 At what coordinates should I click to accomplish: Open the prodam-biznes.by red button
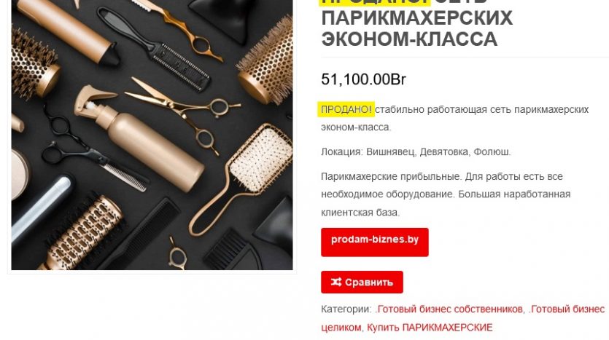[x=374, y=242]
